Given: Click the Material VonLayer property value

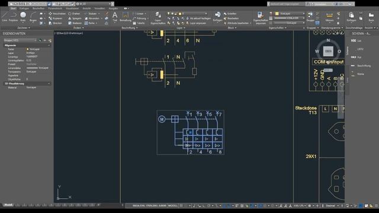Looking at the screenshot, I should click(x=31, y=88).
